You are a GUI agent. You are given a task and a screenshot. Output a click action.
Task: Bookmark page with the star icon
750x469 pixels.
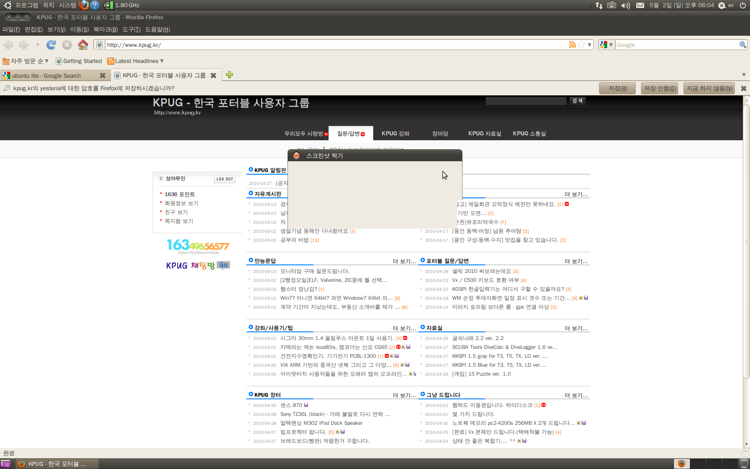coord(581,45)
